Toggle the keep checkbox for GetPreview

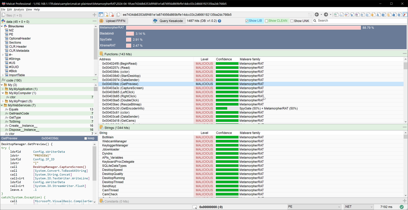coord(86,138)
